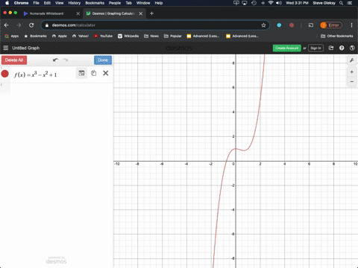Zoom out the graph with minus
Screen dimensions: 358x268
coord(352,82)
